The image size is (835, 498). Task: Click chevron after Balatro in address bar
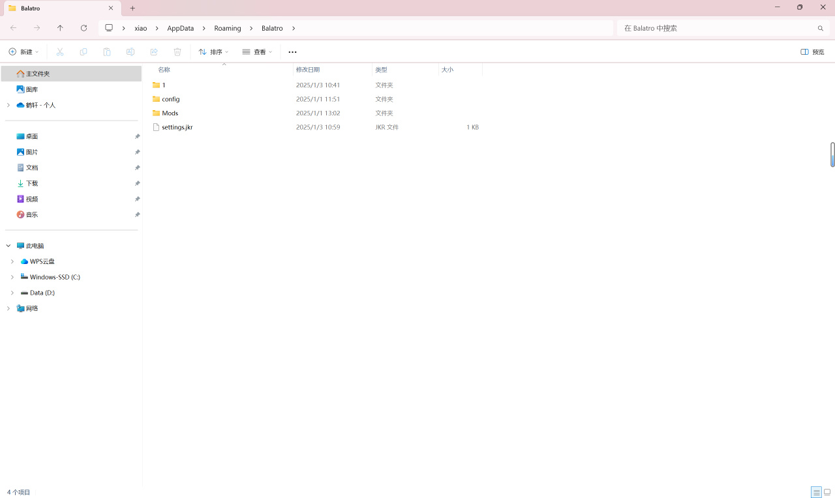click(x=294, y=28)
